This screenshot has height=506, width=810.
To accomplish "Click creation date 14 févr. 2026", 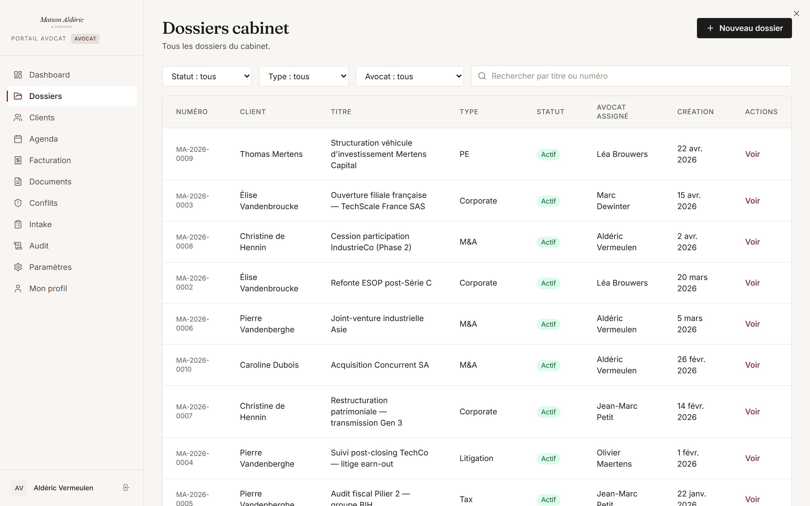I will click(690, 412).
